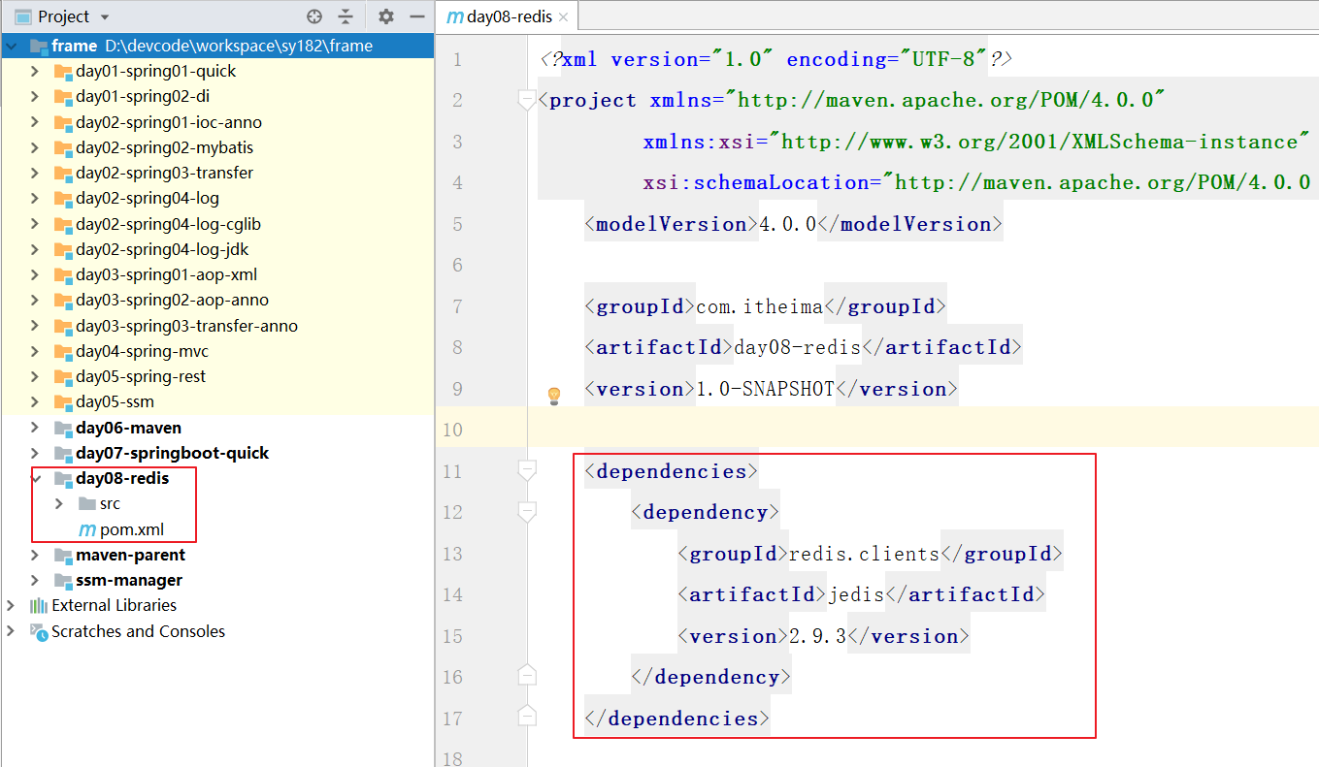Screen dimensions: 1319x767
Task: Click the folder icon of ssm-manager
Action: tap(63, 580)
